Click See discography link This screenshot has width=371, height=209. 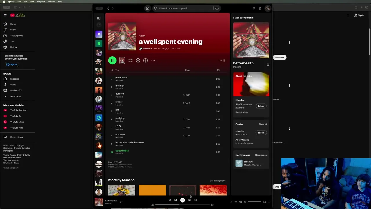click(218, 181)
